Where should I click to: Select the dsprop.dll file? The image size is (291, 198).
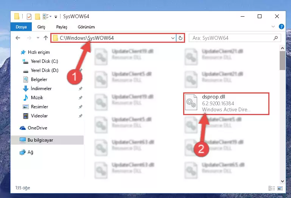(x=226, y=104)
